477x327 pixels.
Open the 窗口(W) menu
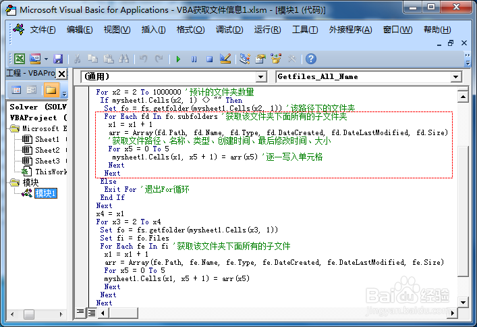tap(397, 30)
